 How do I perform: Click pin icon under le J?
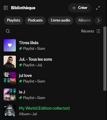click(20, 98)
